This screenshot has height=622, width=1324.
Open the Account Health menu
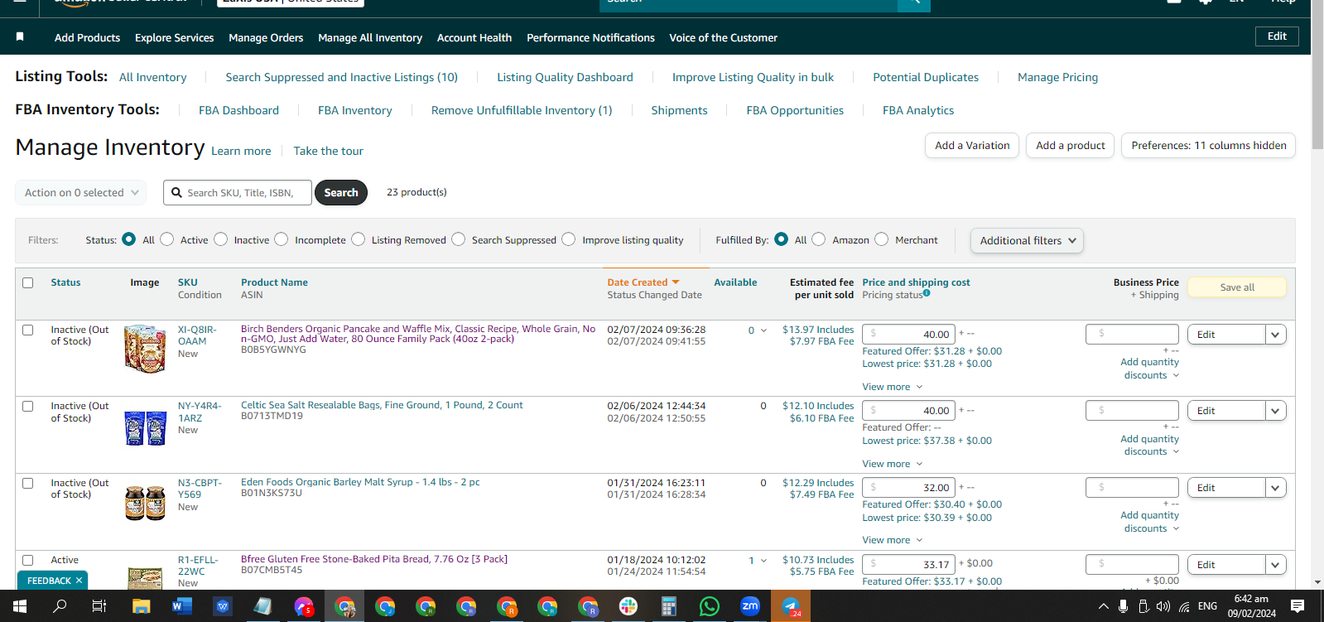[474, 38]
